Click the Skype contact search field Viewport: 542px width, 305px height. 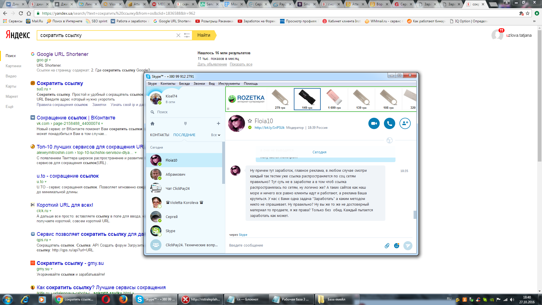coord(185,112)
